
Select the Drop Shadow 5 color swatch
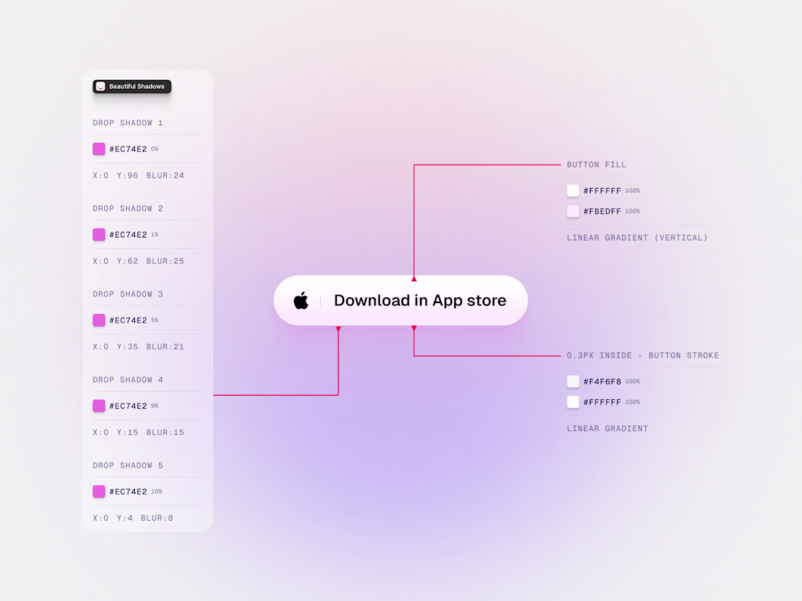98,492
